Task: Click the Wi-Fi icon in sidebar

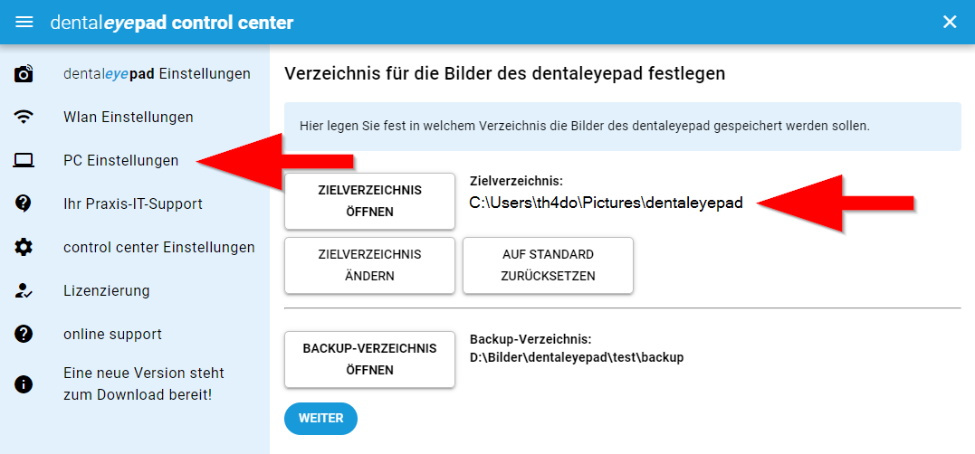Action: (x=24, y=117)
